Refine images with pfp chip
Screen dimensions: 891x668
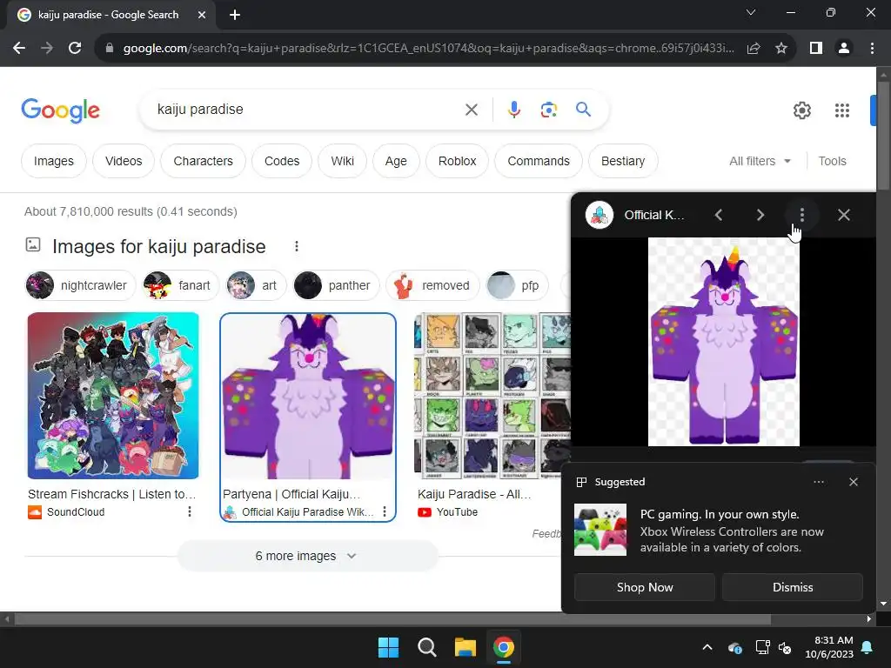tap(516, 285)
